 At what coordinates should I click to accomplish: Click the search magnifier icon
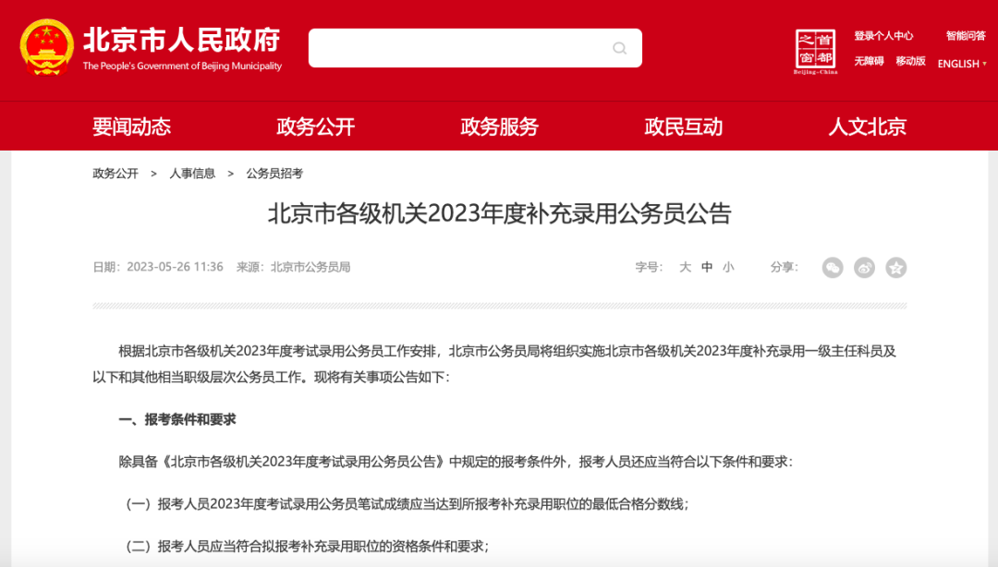(619, 48)
